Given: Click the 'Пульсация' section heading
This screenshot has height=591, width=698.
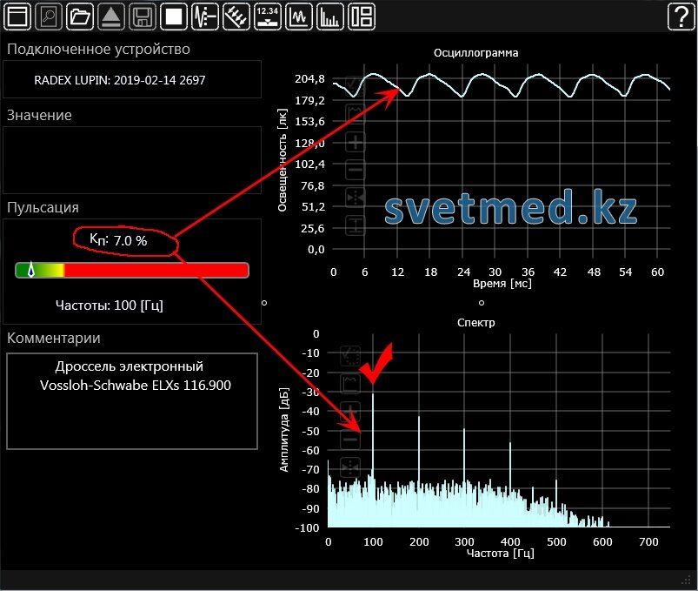Looking at the screenshot, I should pos(43,208).
